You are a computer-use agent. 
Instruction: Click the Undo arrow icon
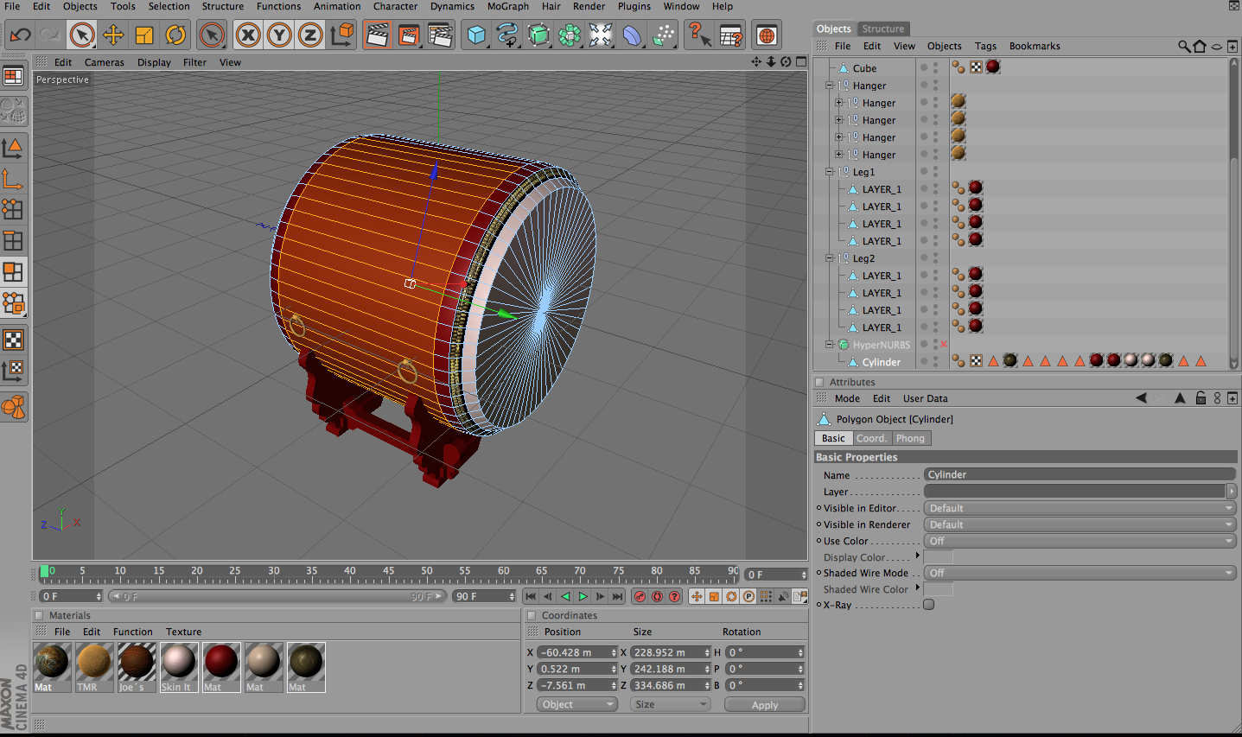click(x=20, y=35)
